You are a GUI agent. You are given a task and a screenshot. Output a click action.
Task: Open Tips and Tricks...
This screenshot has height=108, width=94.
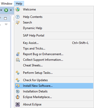click(54, 49)
